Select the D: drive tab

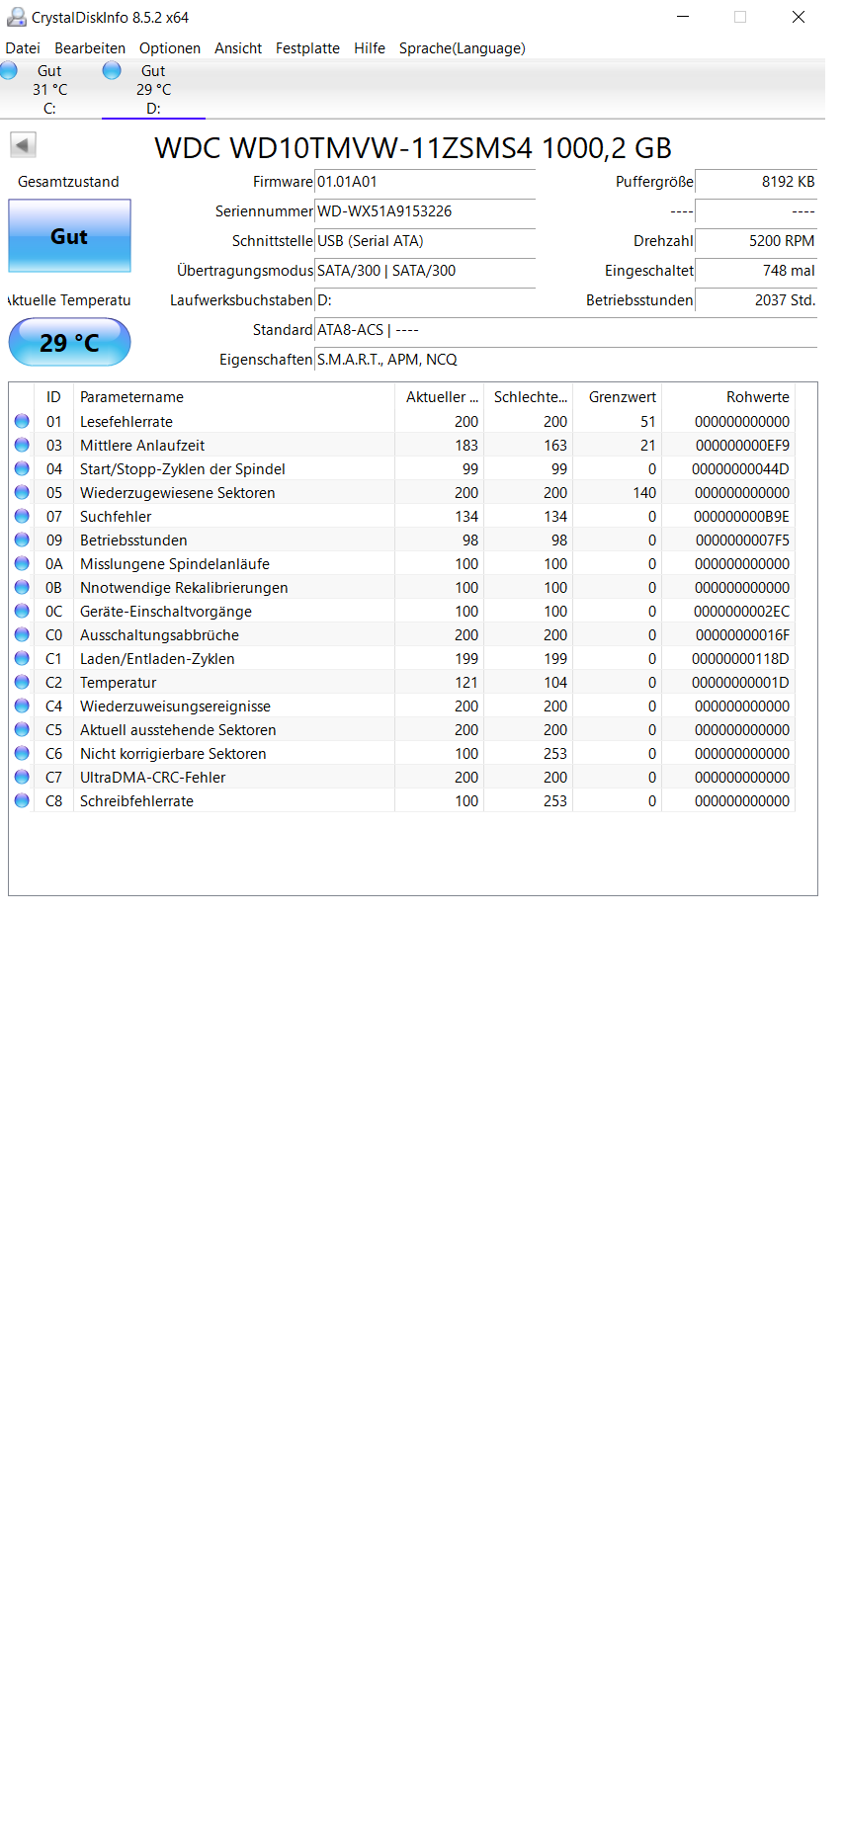(x=153, y=89)
